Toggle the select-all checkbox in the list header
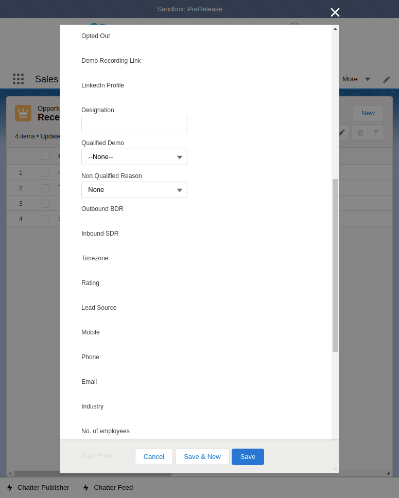The height and width of the screenshot is (498, 399). [x=46, y=156]
